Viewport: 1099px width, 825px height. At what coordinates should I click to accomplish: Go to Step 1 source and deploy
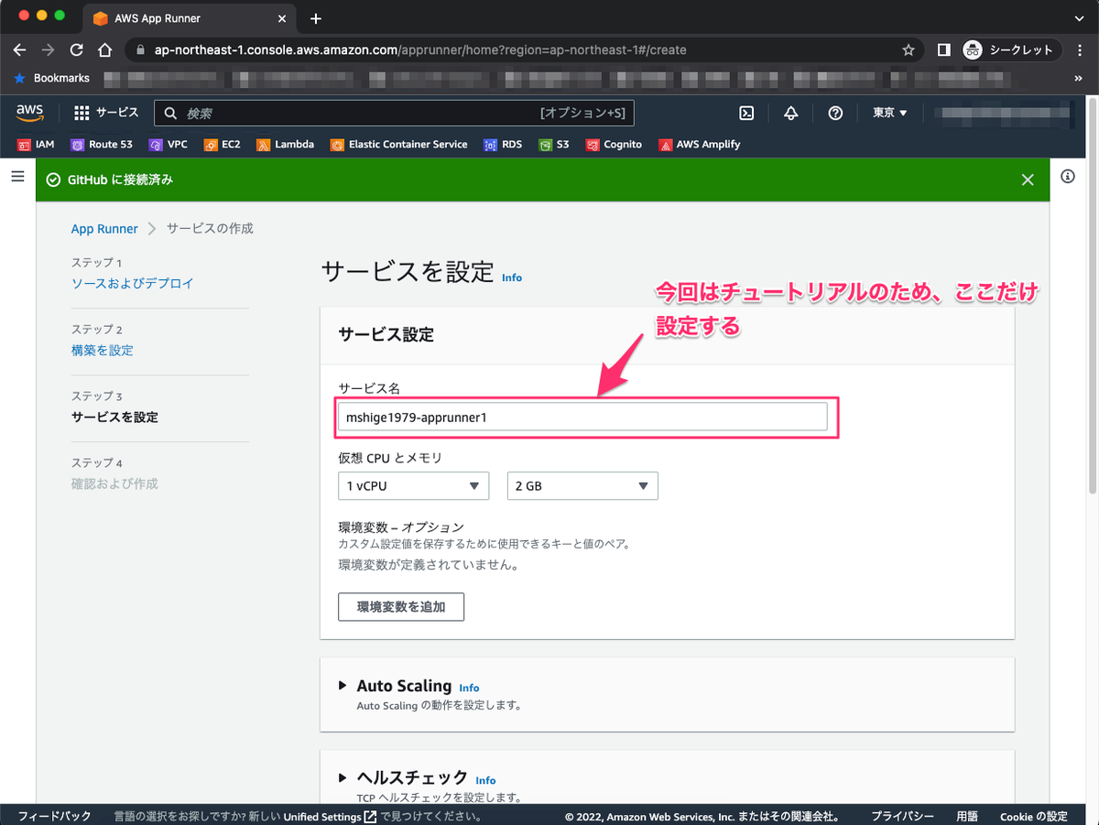click(x=133, y=284)
